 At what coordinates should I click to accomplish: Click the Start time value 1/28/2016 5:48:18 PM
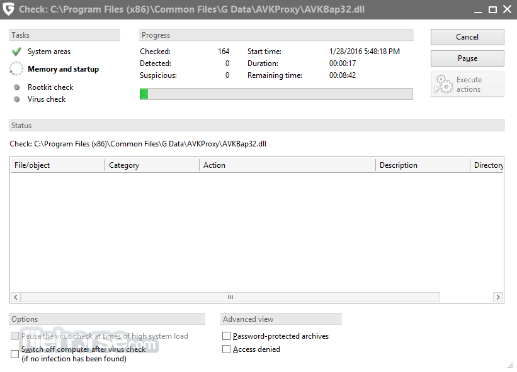[x=365, y=52]
